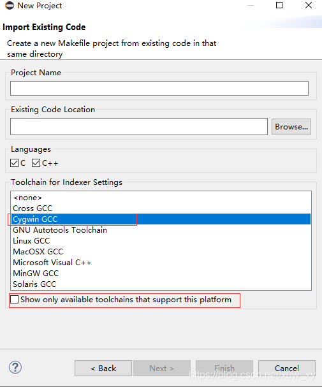Select MinGW GCC toolchain

(161, 274)
